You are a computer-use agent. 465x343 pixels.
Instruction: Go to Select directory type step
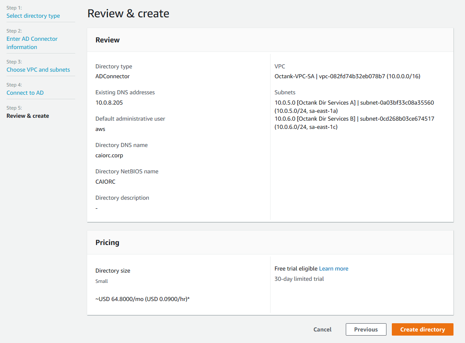(33, 16)
